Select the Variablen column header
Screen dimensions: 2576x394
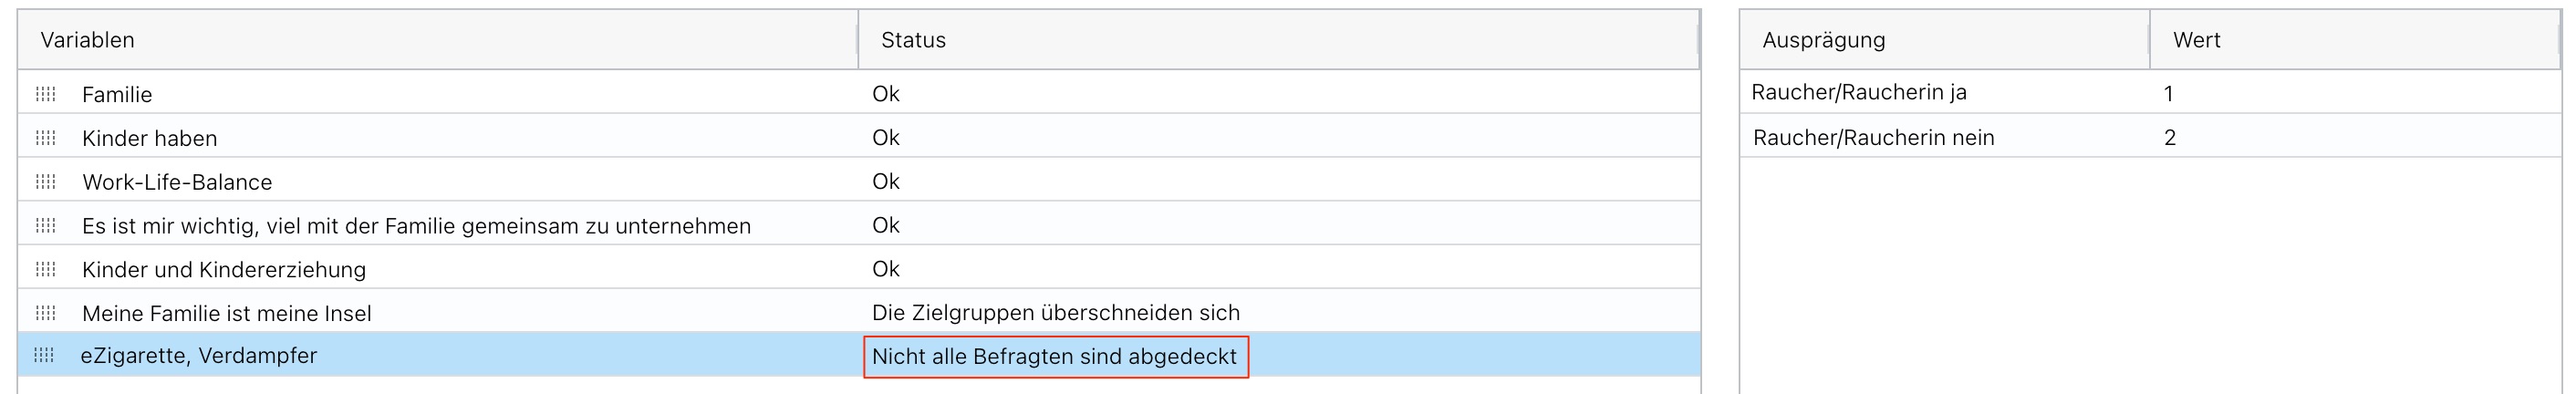click(88, 40)
